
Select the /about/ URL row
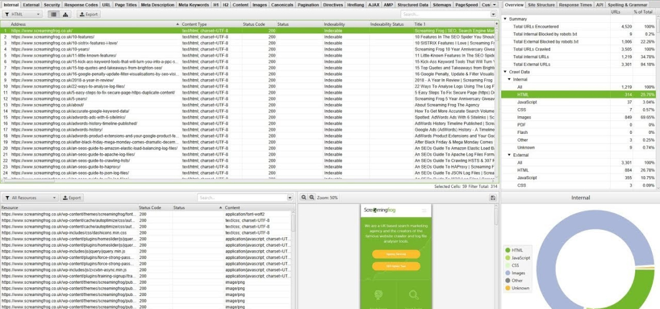tap(248, 105)
